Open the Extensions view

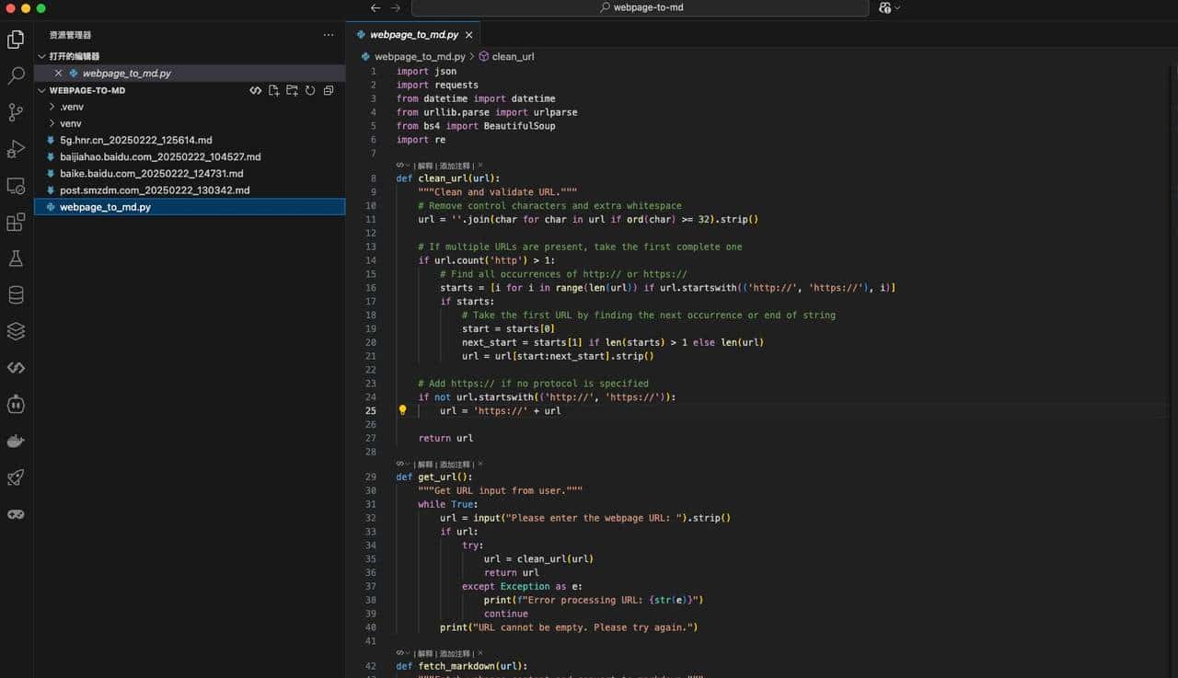pos(15,221)
